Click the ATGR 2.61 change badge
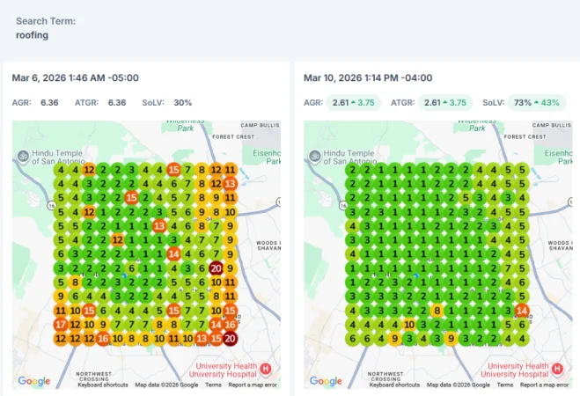This screenshot has width=580, height=396. 445,102
